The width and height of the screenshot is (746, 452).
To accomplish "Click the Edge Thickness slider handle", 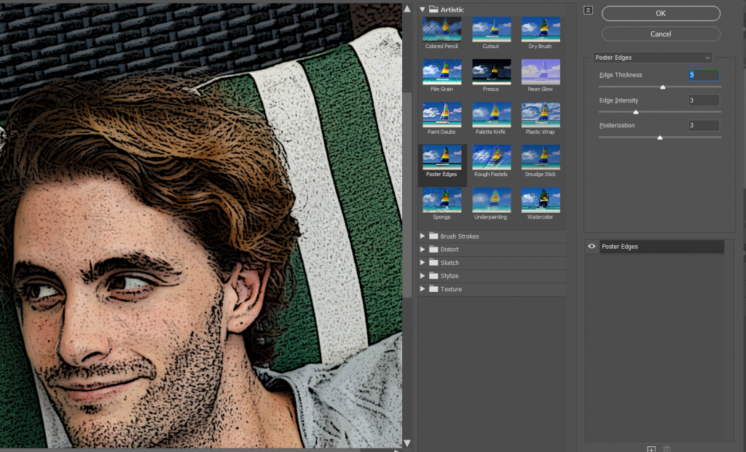I will pyautogui.click(x=663, y=87).
